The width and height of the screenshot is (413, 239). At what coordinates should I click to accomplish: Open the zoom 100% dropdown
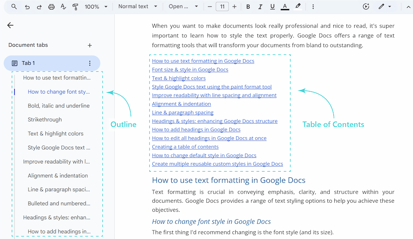tap(96, 6)
